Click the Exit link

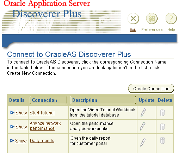click(133, 29)
